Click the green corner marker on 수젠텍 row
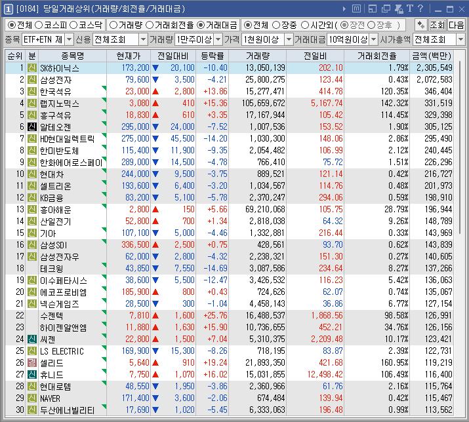469x422 pixels. pyautogui.click(x=104, y=312)
